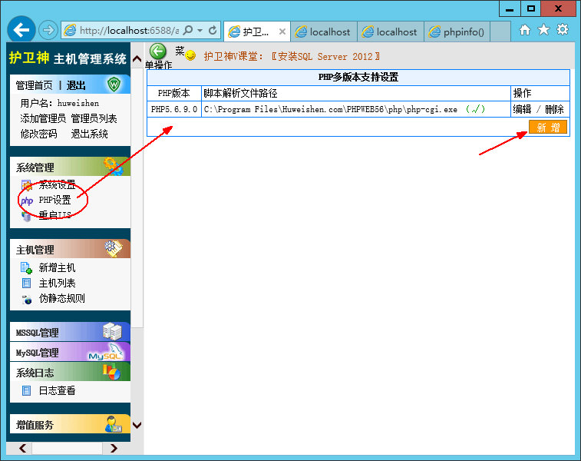Click the MySQL dolphin logo icon
The width and height of the screenshot is (581, 461).
pos(107,352)
